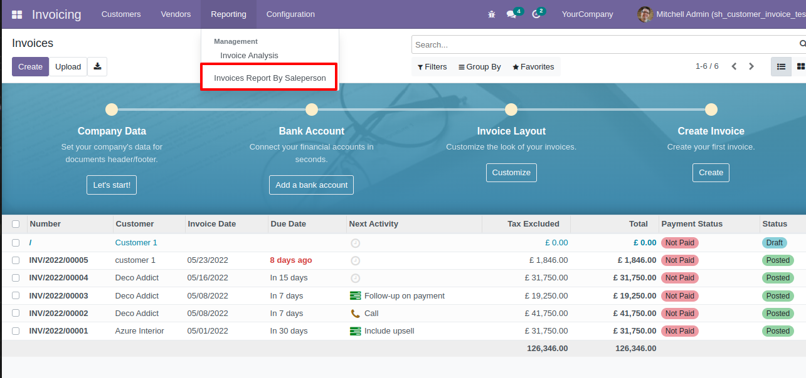Image resolution: width=806 pixels, height=378 pixels.
Task: Click Add a bank account button
Action: coord(312,185)
